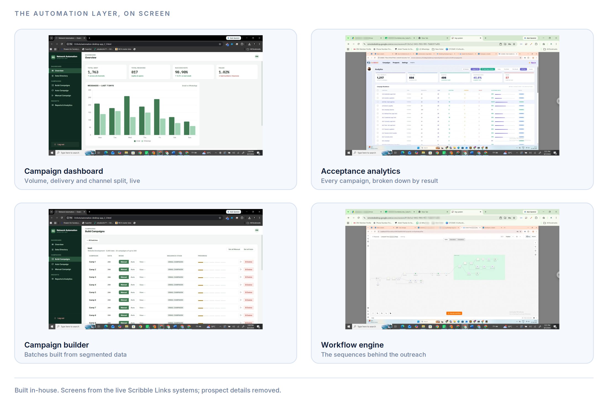Select Manual mode for Camp 8

pyautogui.click(x=124, y=315)
